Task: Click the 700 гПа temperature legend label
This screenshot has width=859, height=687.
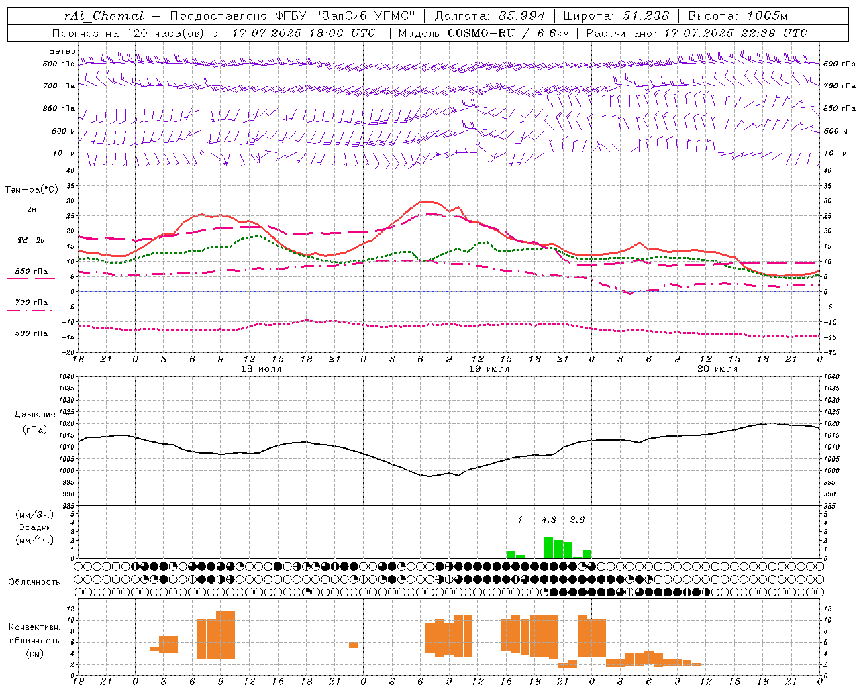Action: [x=32, y=302]
